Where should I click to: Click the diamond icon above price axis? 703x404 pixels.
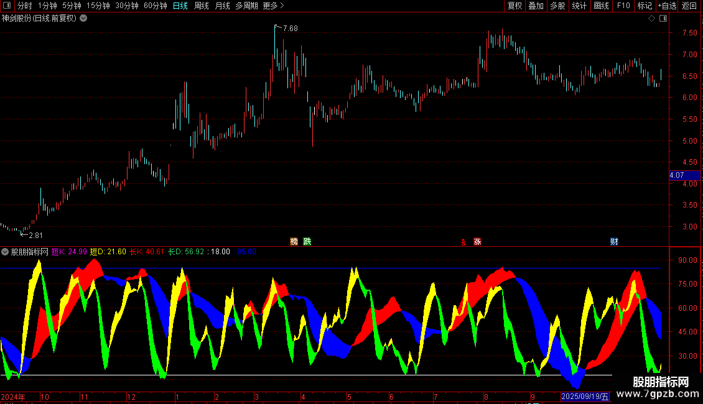[652, 19]
